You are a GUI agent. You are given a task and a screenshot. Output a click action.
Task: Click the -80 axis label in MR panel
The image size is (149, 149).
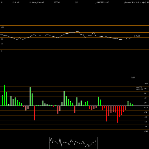[x=145, y=127]
